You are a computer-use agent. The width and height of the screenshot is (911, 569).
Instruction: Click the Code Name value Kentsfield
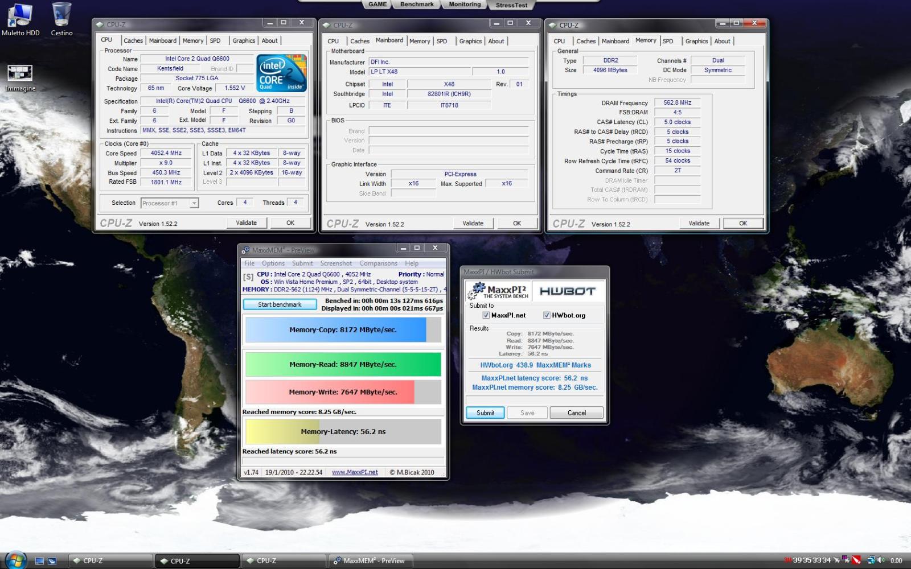pos(170,69)
